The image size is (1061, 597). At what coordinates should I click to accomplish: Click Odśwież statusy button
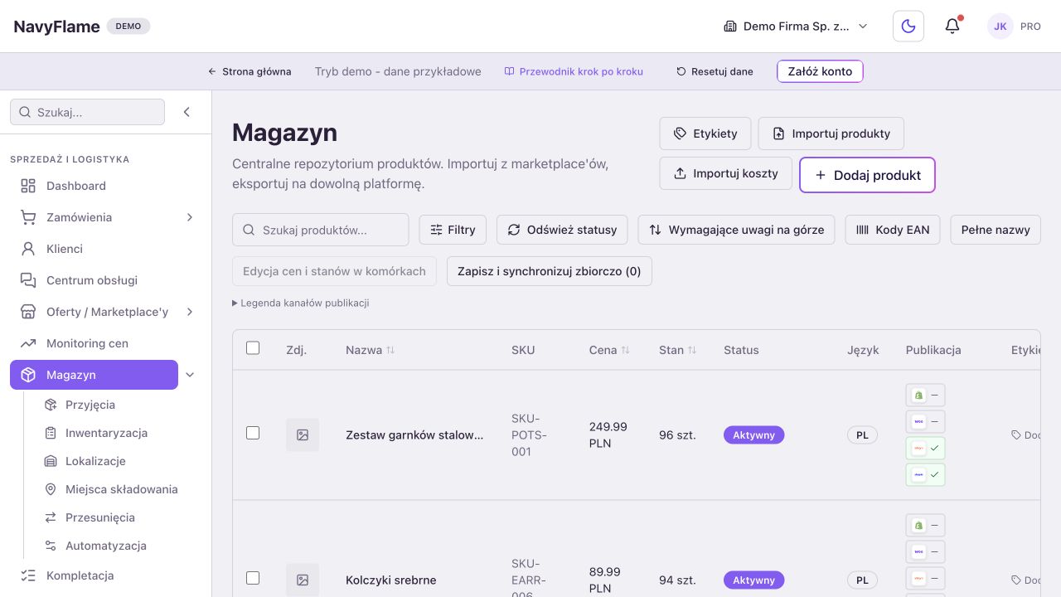tap(562, 230)
